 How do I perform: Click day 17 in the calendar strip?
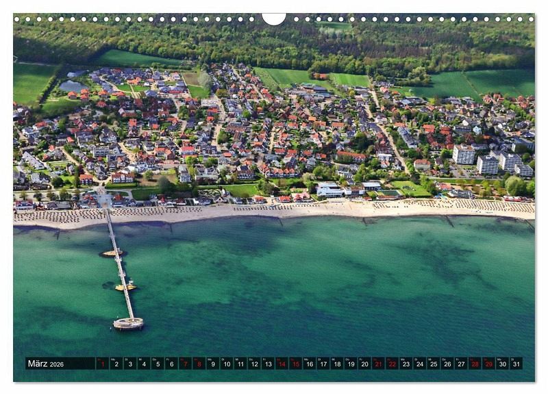pyautogui.click(x=323, y=364)
